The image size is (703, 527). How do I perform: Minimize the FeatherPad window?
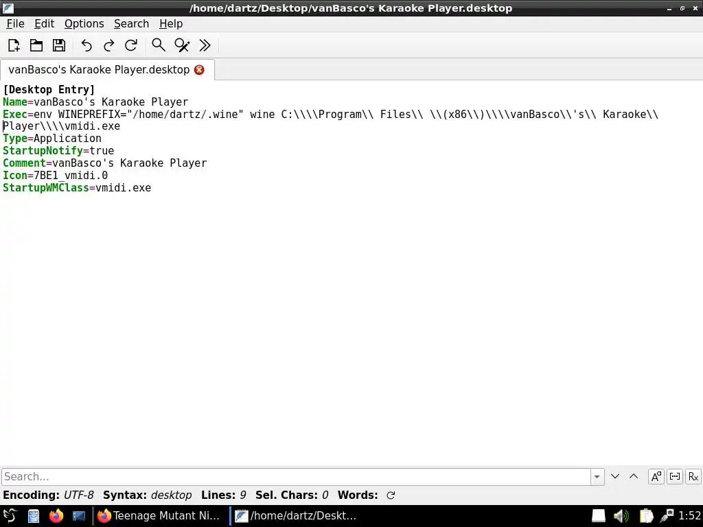(669, 8)
